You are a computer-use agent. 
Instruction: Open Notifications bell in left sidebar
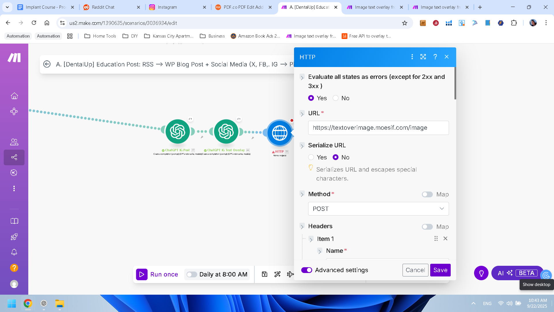(x=14, y=252)
